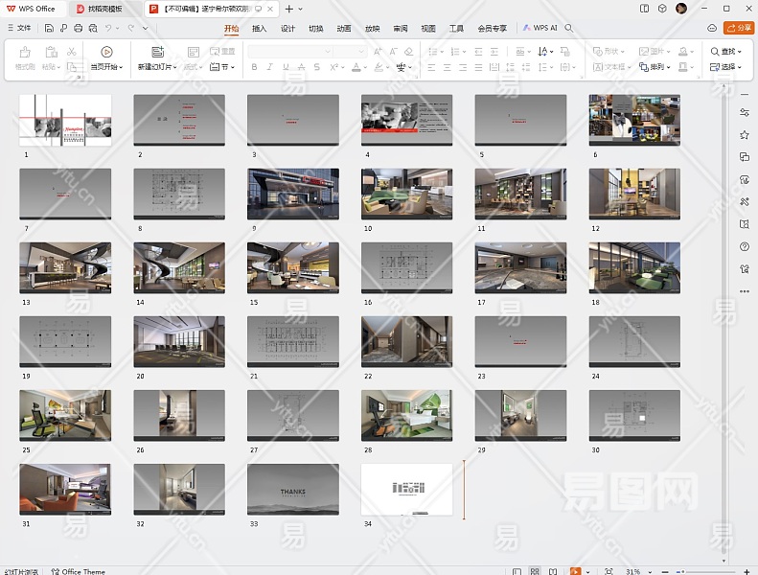
Task: Start slideshow from status bar play button
Action: pos(575,571)
